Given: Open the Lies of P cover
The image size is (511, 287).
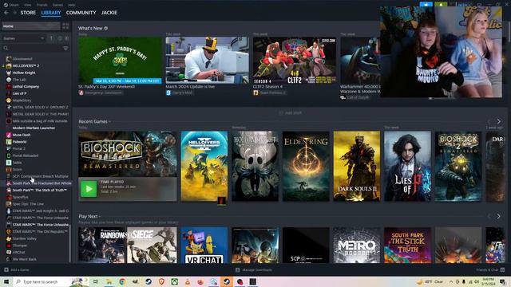Looking at the screenshot, I should 408,167.
